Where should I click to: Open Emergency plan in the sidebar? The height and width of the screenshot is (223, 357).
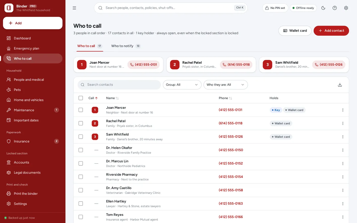pos(33,48)
